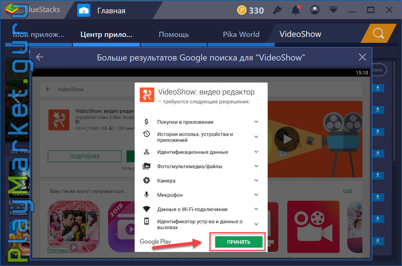Expand Идентификационные данные permission chevron
The width and height of the screenshot is (402, 266).
[256, 152]
